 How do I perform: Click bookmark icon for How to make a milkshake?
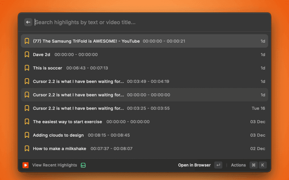(27, 148)
